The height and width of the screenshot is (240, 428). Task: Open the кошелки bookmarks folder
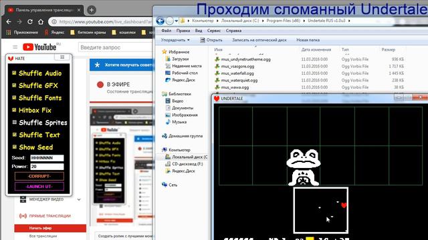124,33
